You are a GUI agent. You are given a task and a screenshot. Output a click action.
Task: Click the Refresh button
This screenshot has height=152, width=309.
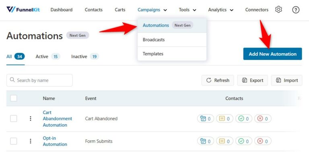218,80
